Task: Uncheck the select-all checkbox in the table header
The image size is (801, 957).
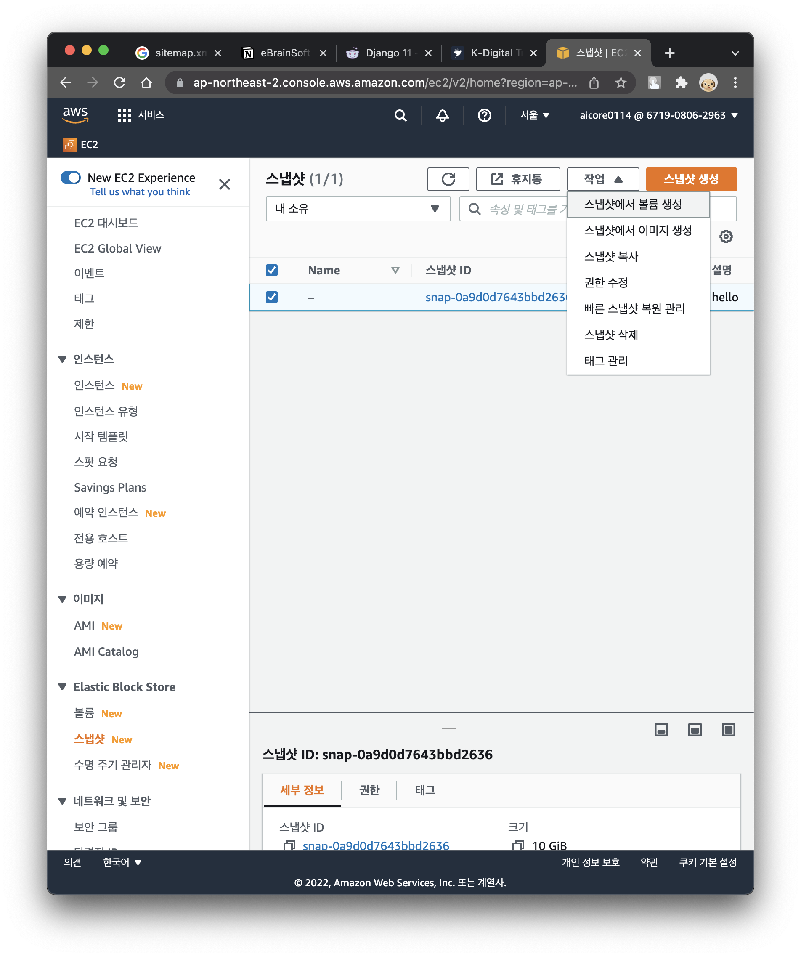Action: click(271, 270)
